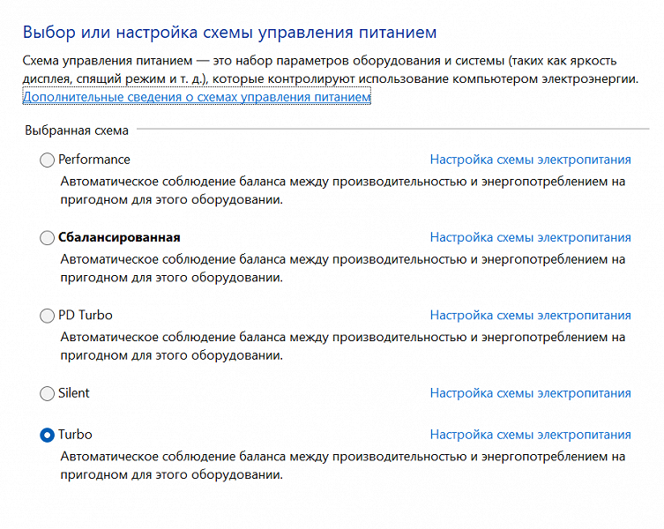Screen dimensions: 664x529
Task: Click the PD Turbo plan name label
Action: tap(86, 316)
